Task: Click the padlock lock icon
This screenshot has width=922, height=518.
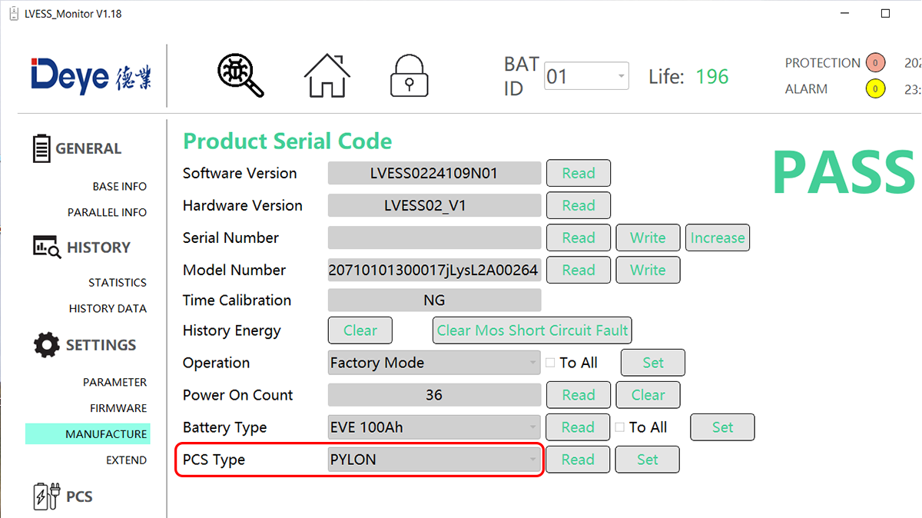Action: pos(409,75)
